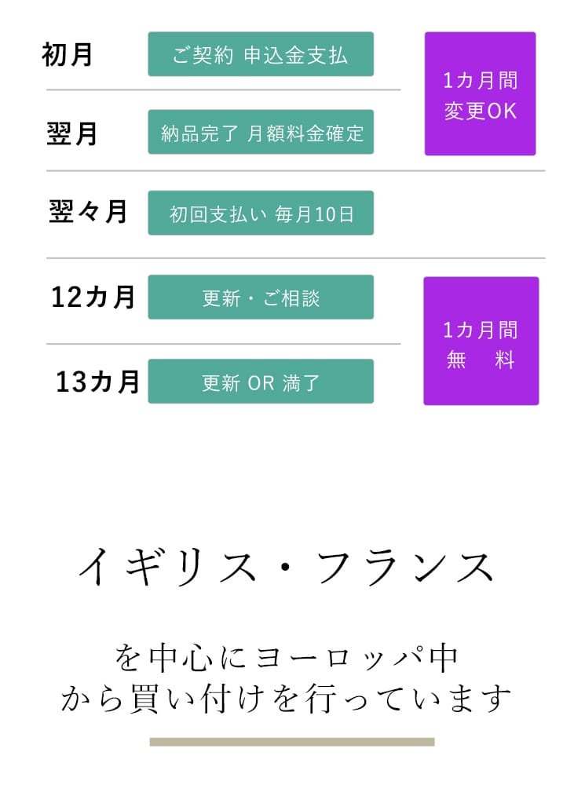585x785 pixels.
Task: Select the 翌々月 row label
Action: (x=88, y=212)
